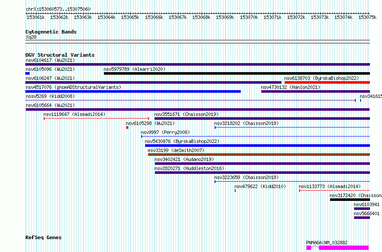Click the black nsv3172420 variant bar
382x252 pixels.
pos(350,200)
